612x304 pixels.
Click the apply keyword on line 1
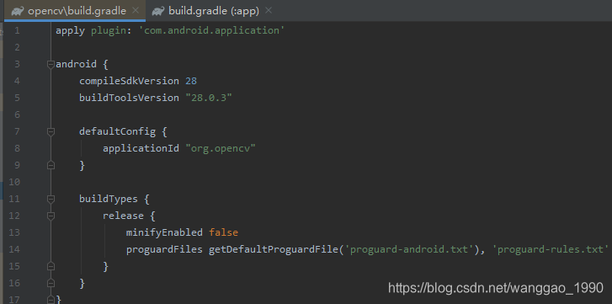70,31
